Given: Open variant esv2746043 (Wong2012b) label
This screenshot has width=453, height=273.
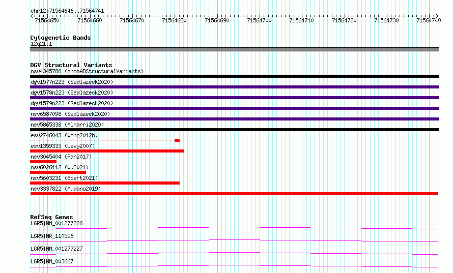Looking at the screenshot, I should (64, 135).
